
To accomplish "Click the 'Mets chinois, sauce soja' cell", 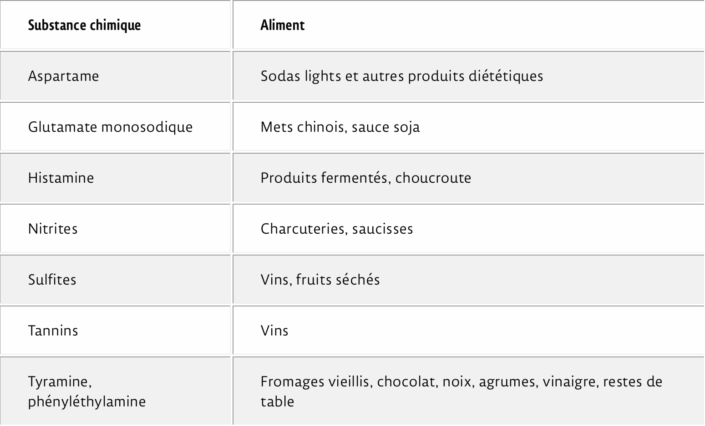I will tap(469, 126).
